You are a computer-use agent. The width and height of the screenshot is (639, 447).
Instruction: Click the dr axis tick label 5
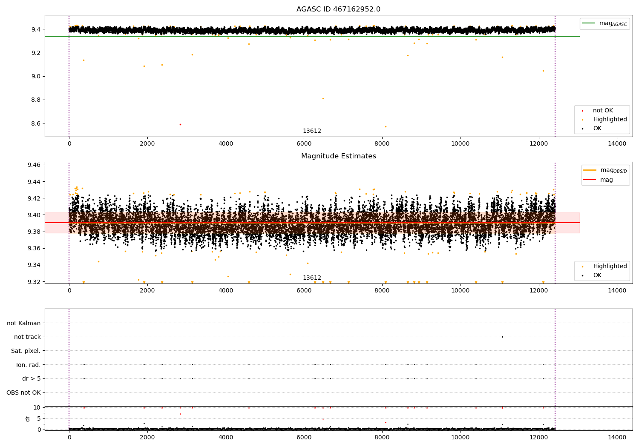[39, 418]
